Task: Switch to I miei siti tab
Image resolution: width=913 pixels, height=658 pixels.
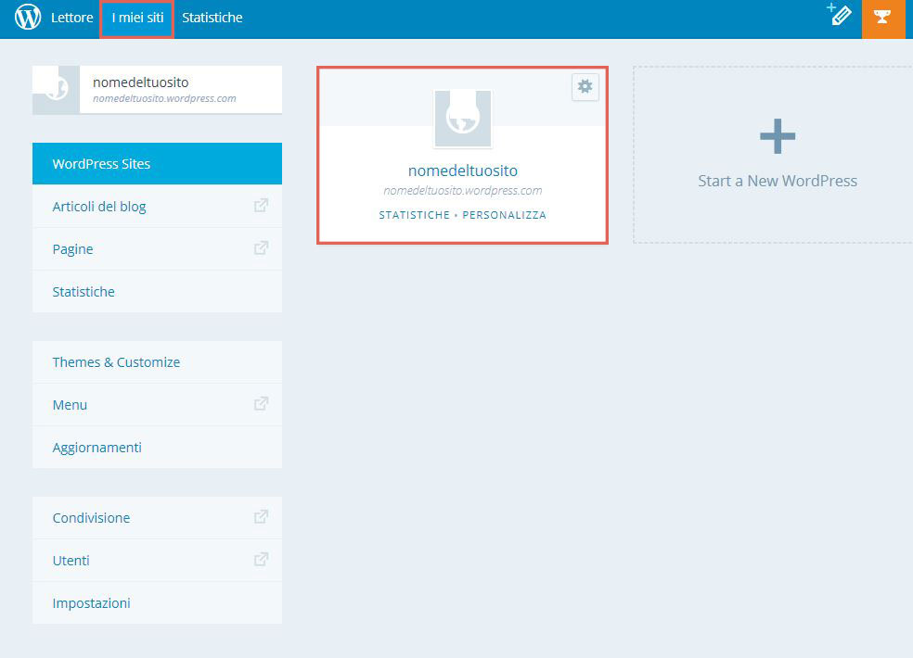Action: coord(137,18)
